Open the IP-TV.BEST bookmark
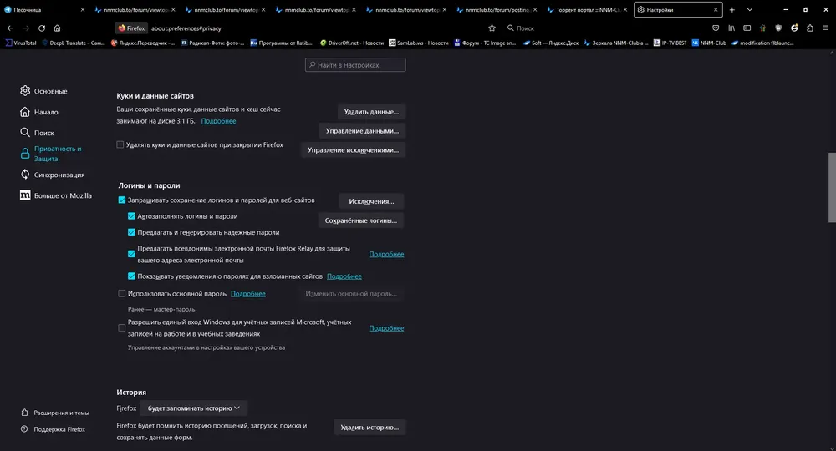 point(670,43)
